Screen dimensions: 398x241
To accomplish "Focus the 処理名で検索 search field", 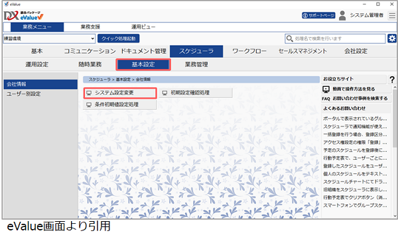I will (x=335, y=38).
